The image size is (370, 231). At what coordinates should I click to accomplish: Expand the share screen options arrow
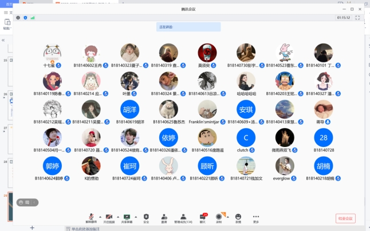136,216
